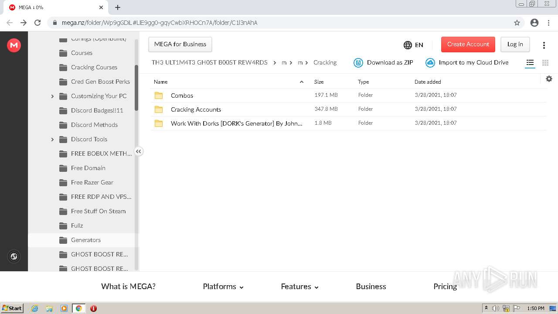
Task: Click the MEGA logo in the sidebar
Action: (14, 45)
